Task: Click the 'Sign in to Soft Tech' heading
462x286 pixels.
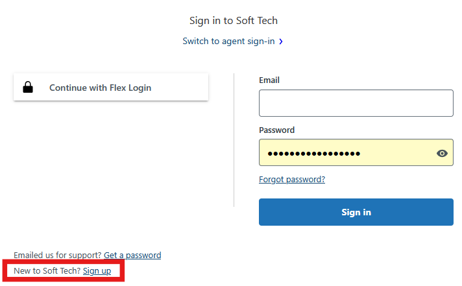Action: pyautogui.click(x=234, y=21)
